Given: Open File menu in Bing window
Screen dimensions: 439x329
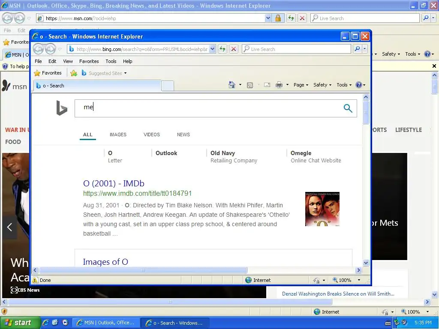Looking at the screenshot, I should click(x=38, y=61).
